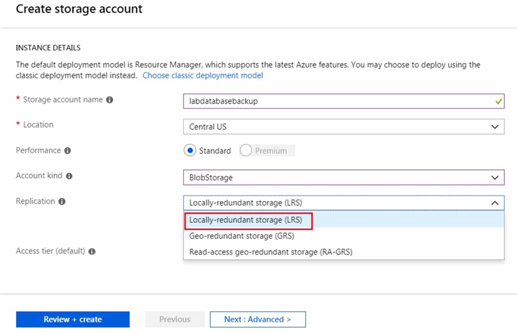
Task: Click the Location dropdown chevron arrow
Action: [494, 127]
